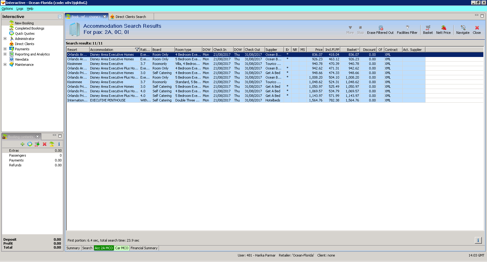Screen dimensions: 487x262
Task: Sort by the Check In column header
Action: (223, 50)
